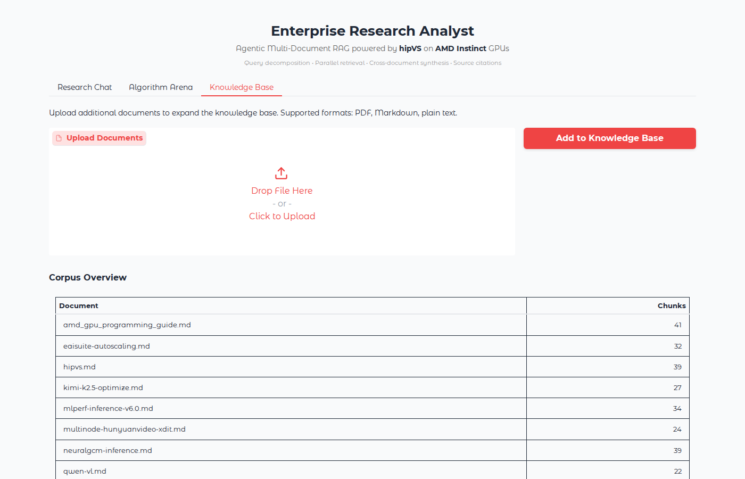Click the Drop File Here text
This screenshot has width=745, height=479.
coord(282,191)
